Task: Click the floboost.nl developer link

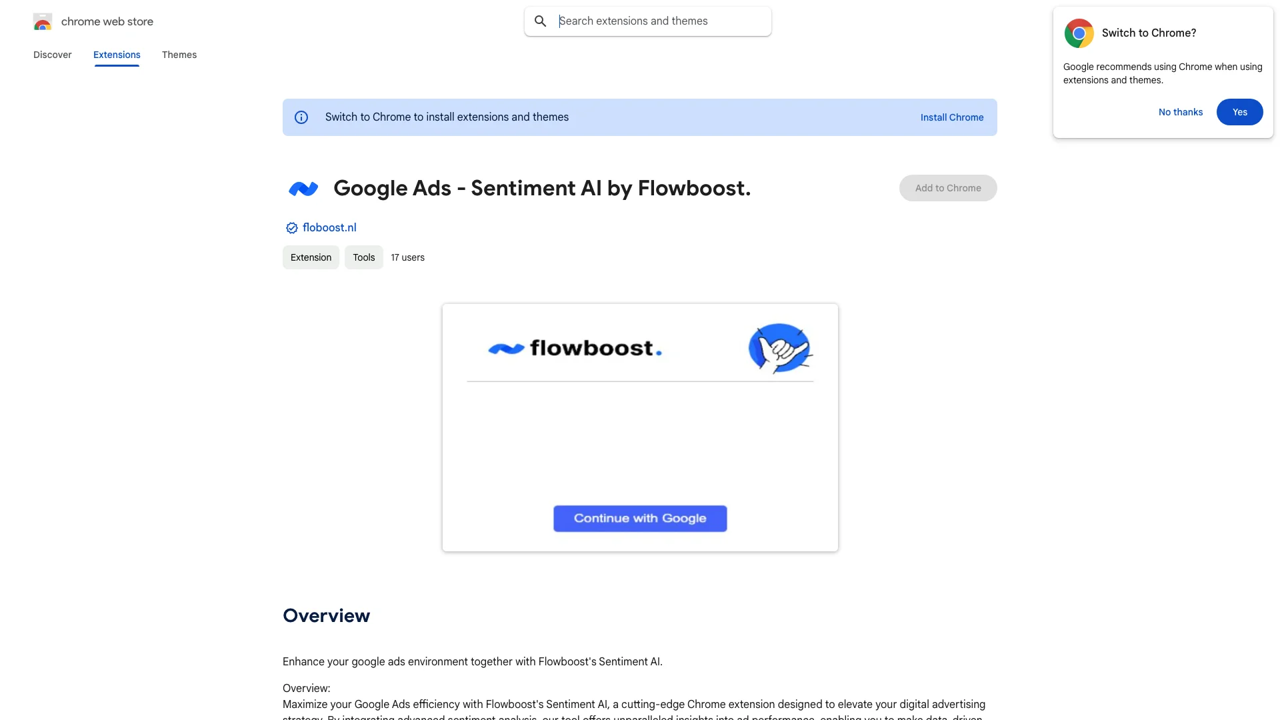Action: pyautogui.click(x=329, y=227)
